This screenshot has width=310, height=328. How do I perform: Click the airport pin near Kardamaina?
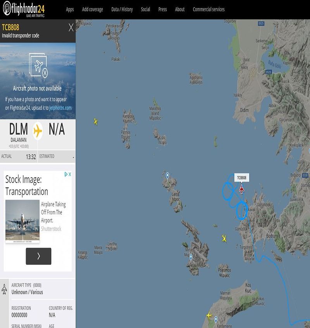point(216,319)
